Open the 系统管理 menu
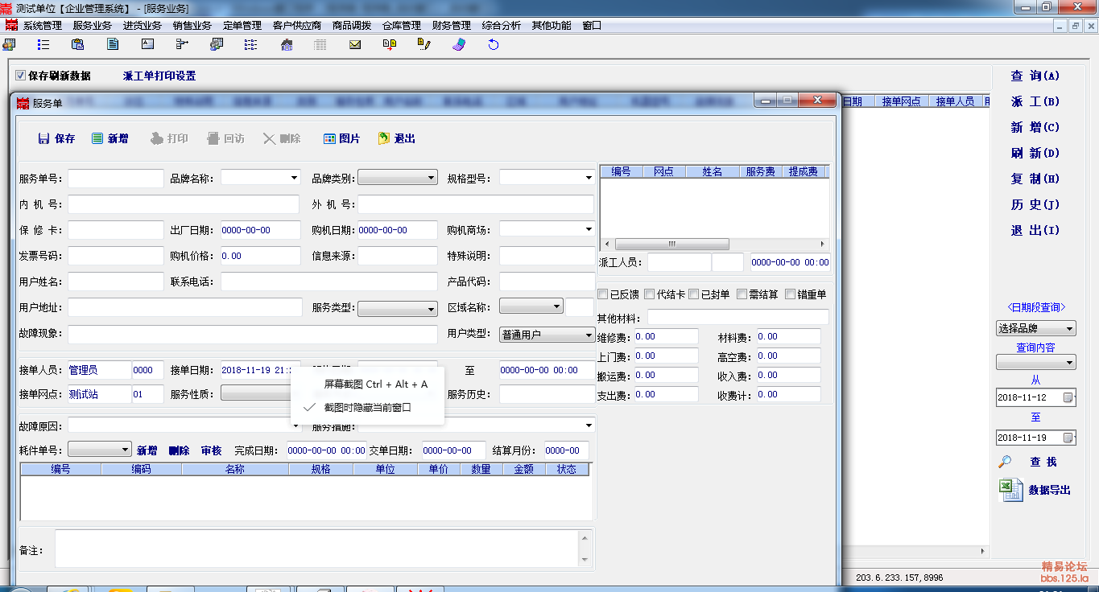 click(42, 26)
